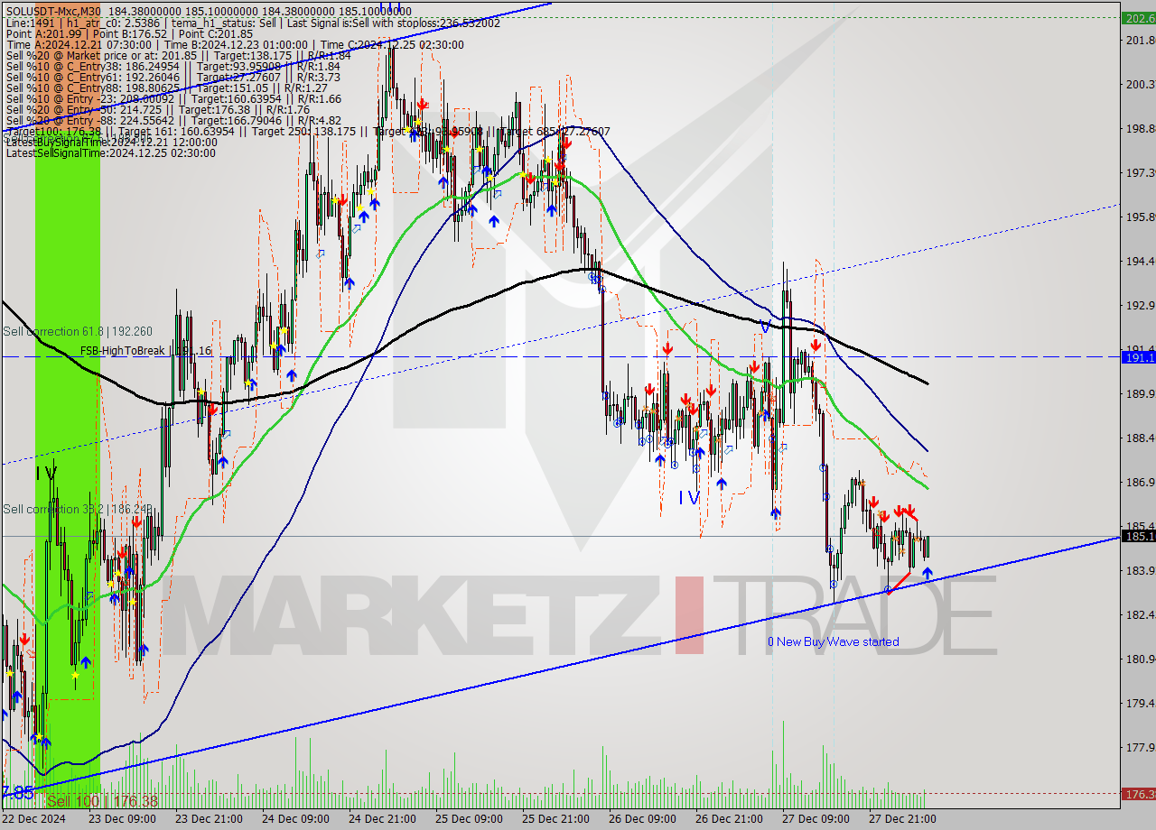Click the '27 Dec 09:00' time label
This screenshot has height=830, width=1156.
pos(815,818)
